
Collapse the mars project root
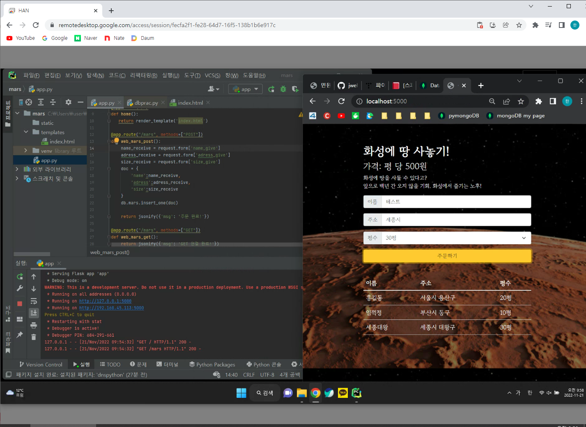click(17, 113)
